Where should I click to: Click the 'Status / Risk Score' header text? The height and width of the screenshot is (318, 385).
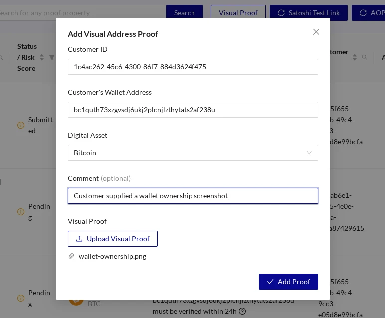click(27, 57)
